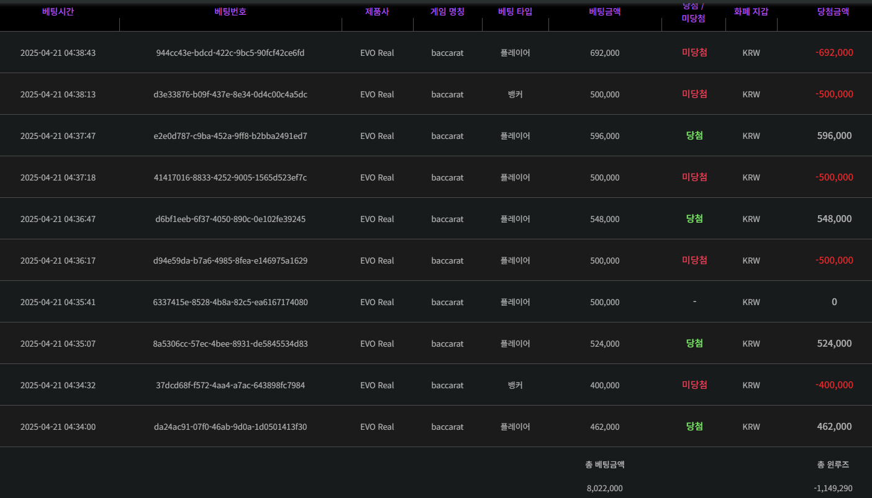872x498 pixels.
Task: Click the 화폐 지갑 column header
Action: [751, 12]
